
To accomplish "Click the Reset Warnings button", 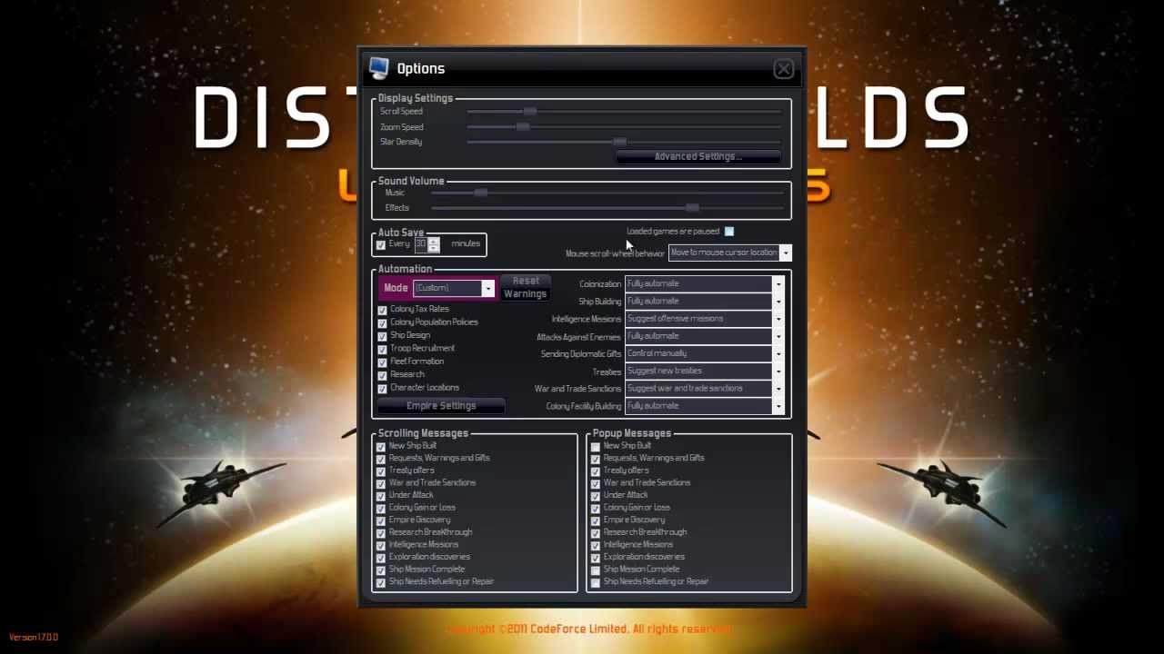I will point(526,287).
